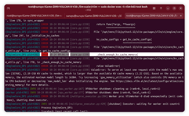Switch to the suruyu@suruyu ~/桌 tab
Viewport: 189px width, 116px height.
[94, 16]
